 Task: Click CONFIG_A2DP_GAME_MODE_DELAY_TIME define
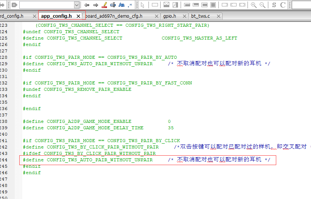(95, 128)
